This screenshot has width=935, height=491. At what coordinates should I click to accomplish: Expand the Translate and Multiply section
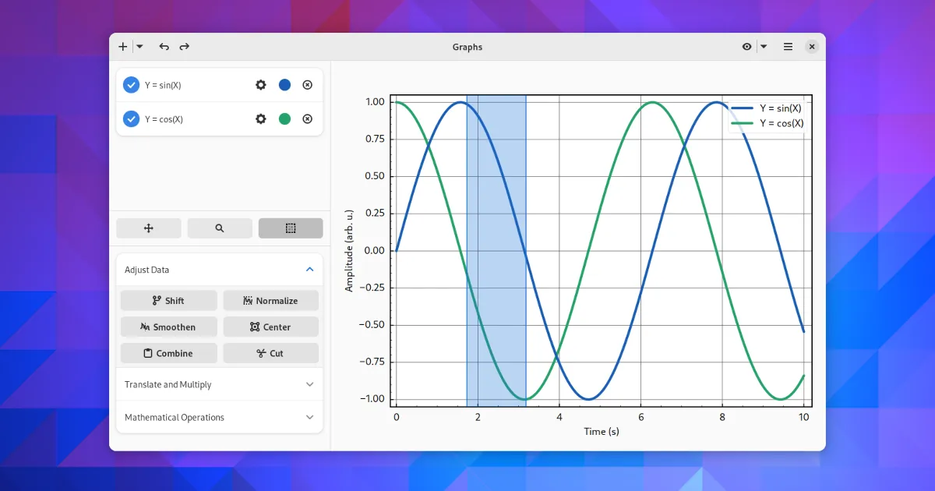[x=219, y=384]
